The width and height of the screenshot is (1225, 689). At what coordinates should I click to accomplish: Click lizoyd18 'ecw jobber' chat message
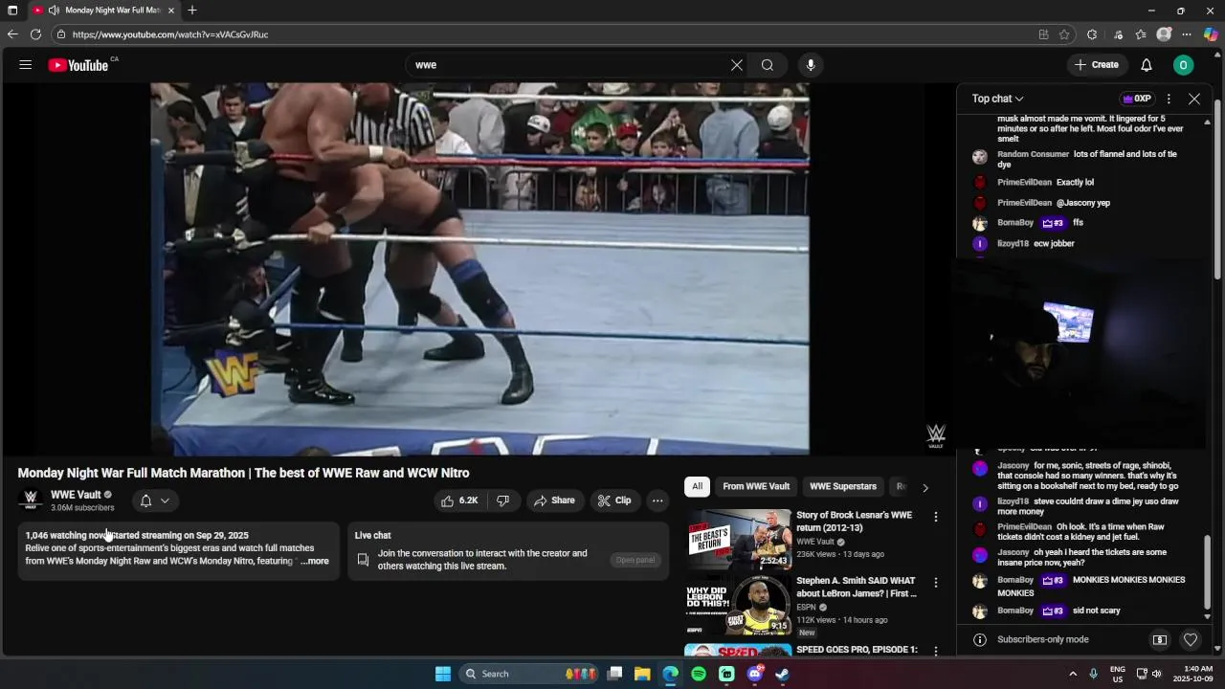[x=1054, y=243]
